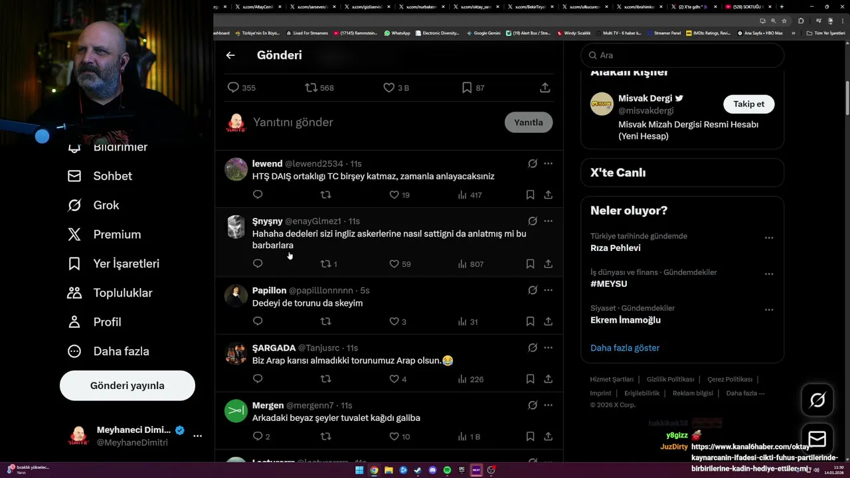Viewport: 850px width, 478px height.
Task: Open Daha fazla in the sidebar
Action: pos(108,351)
